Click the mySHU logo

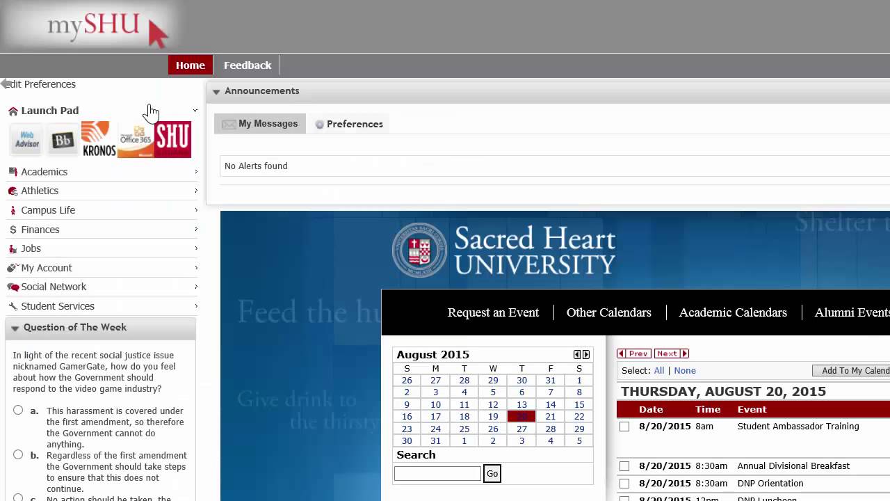coord(108,26)
